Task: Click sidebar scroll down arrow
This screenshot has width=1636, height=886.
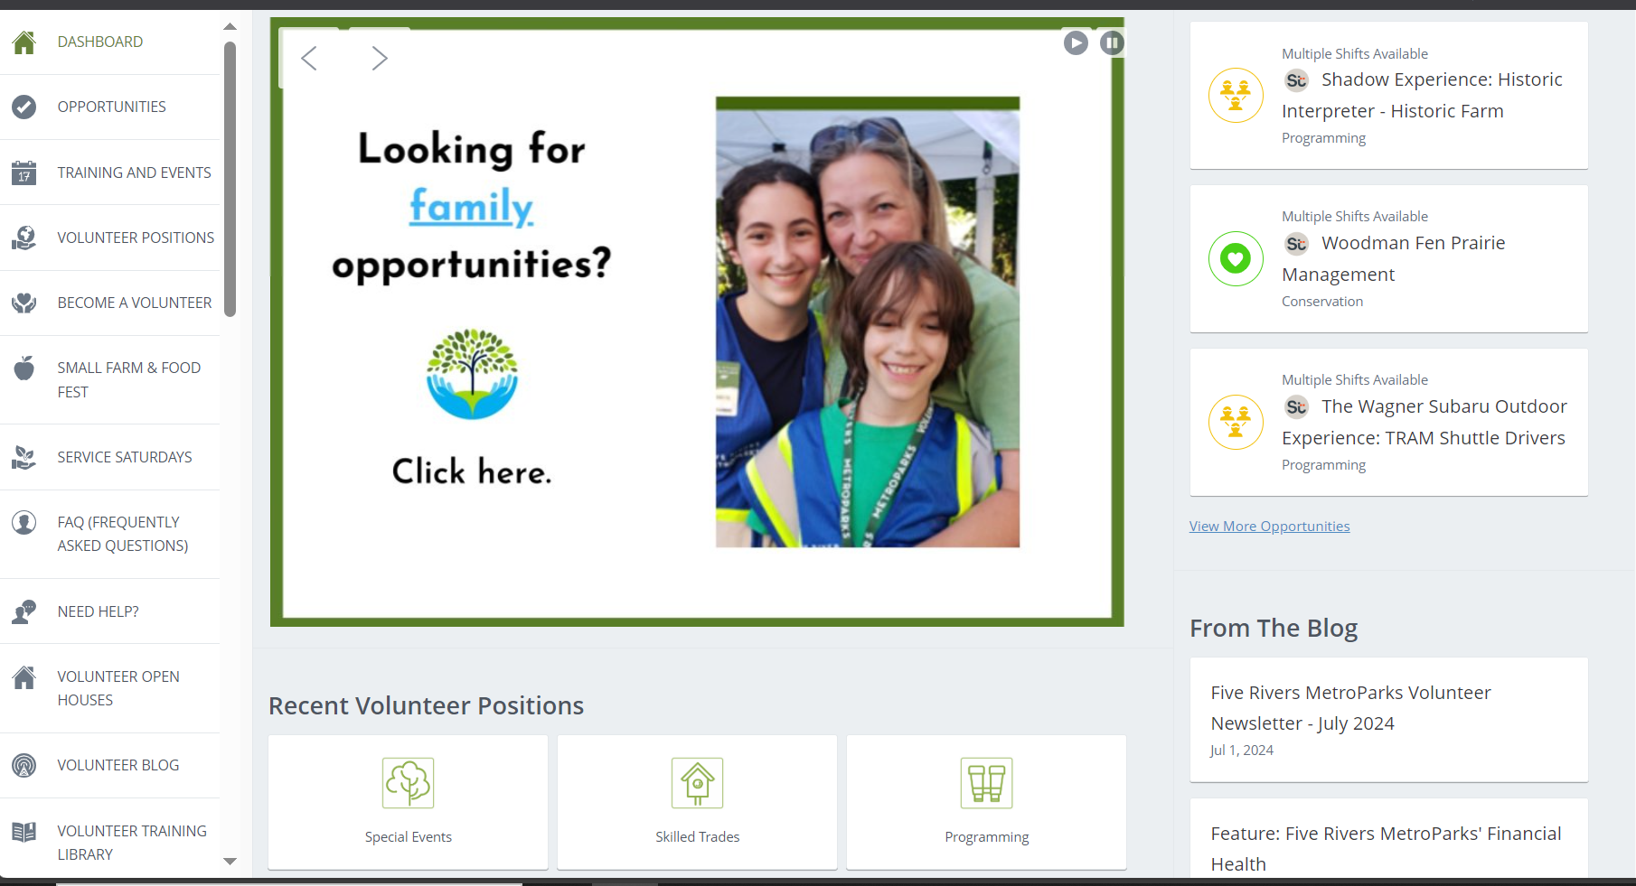Action: (230, 862)
